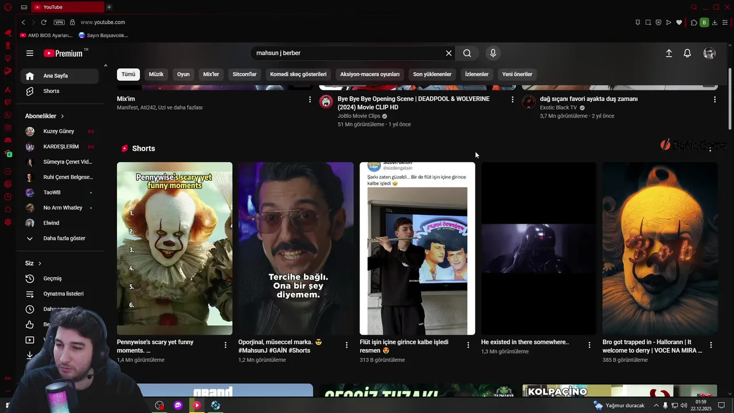
Task: Open the browser extensions cube icon
Action: pos(694,22)
